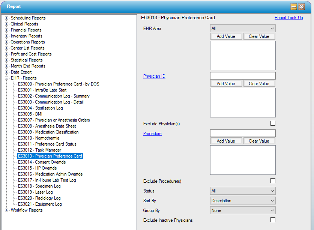The image size is (314, 230).
Task: Click the Physician ID hyperlink
Action: point(154,76)
